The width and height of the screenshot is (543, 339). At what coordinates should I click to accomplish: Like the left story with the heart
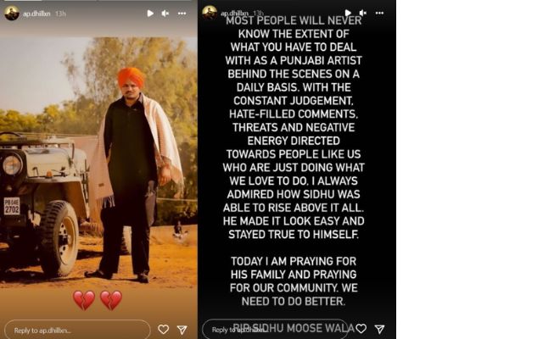(164, 330)
